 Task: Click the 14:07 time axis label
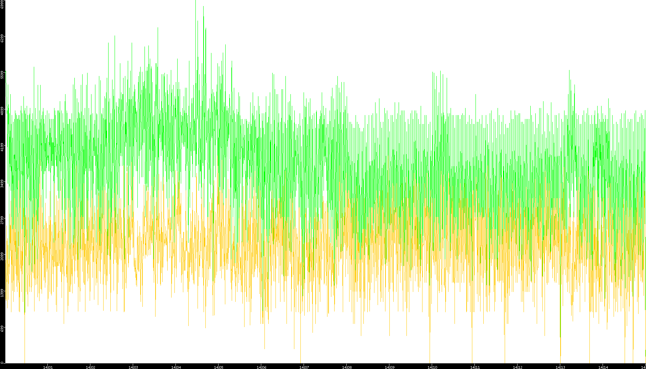(304, 367)
